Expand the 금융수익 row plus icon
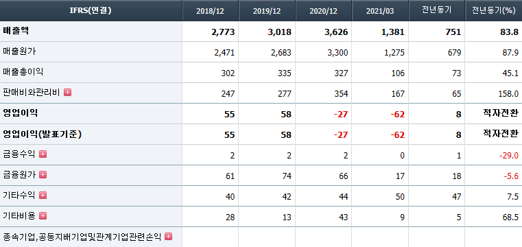The height and width of the screenshot is (247, 522). click(43, 154)
